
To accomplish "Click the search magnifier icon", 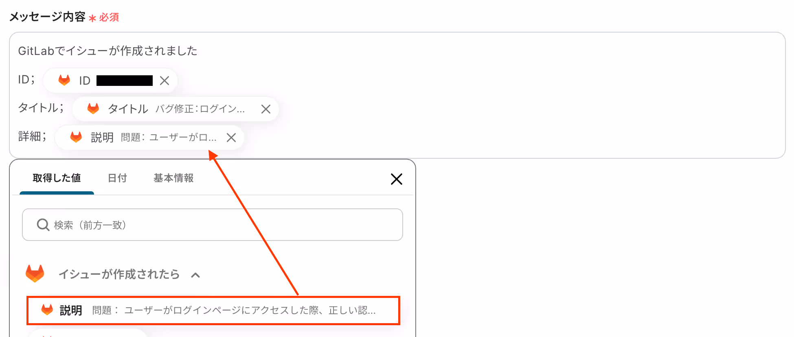I will [x=43, y=225].
